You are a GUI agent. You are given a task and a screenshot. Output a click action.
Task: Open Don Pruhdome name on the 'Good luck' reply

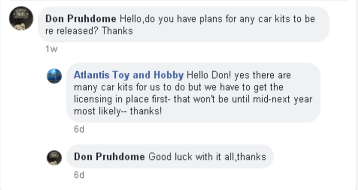point(109,157)
